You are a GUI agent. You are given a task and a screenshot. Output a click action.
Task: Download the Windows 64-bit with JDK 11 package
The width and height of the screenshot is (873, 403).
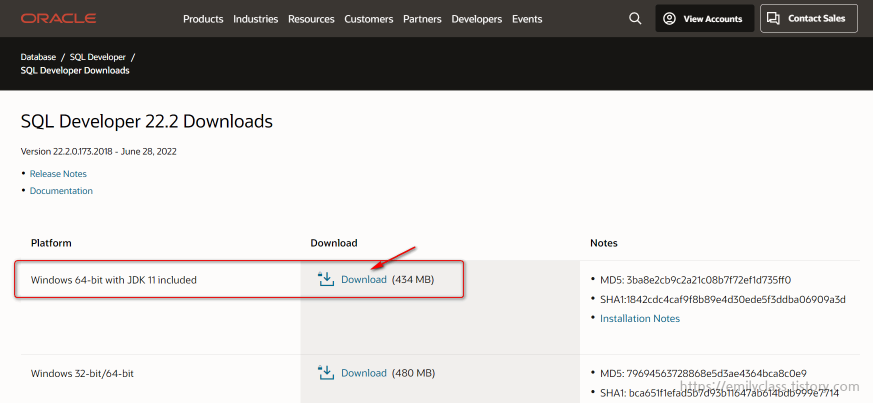click(363, 279)
